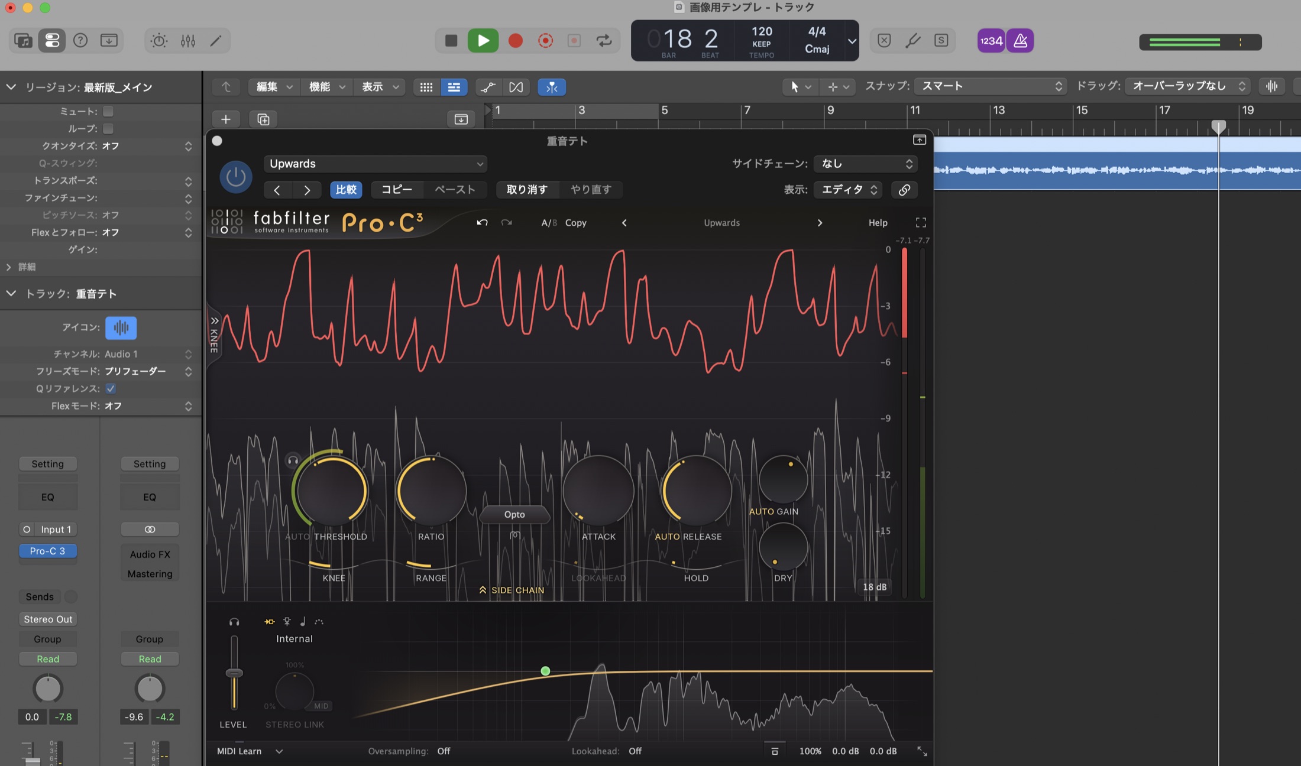The height and width of the screenshot is (766, 1301).
Task: Uncheck the Qリファレンス checkbox
Action: [x=111, y=388]
